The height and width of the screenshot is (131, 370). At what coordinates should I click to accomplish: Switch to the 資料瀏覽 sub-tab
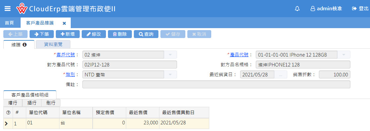click(x=53, y=44)
